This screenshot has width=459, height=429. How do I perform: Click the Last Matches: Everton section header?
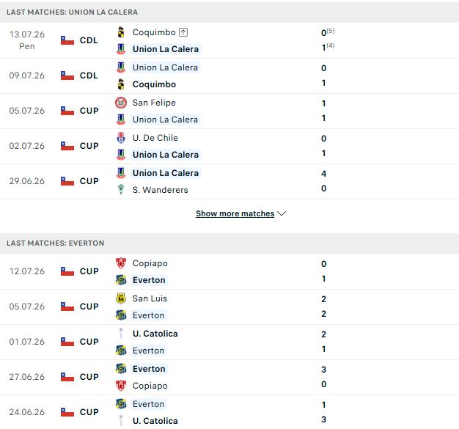(55, 243)
